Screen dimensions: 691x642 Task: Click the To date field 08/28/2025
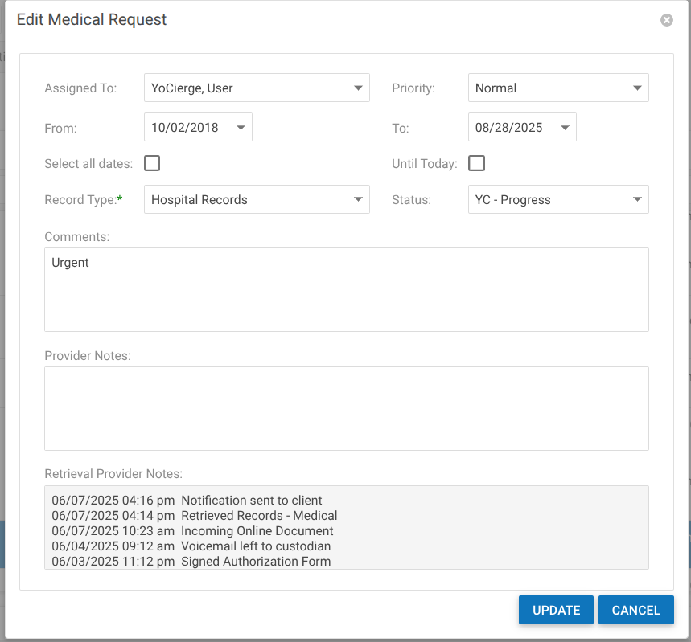[x=509, y=128]
